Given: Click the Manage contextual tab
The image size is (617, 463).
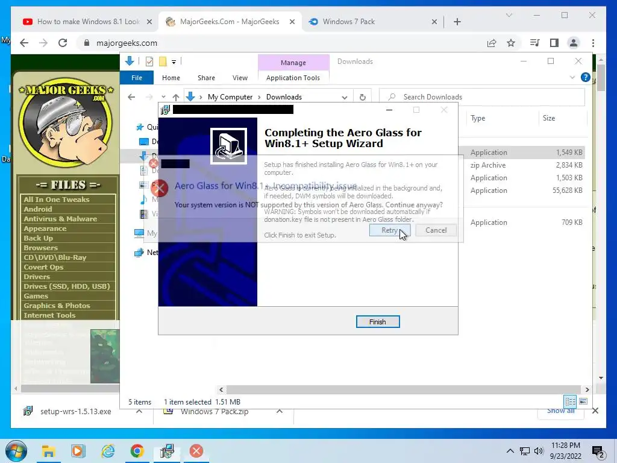Looking at the screenshot, I should [293, 63].
